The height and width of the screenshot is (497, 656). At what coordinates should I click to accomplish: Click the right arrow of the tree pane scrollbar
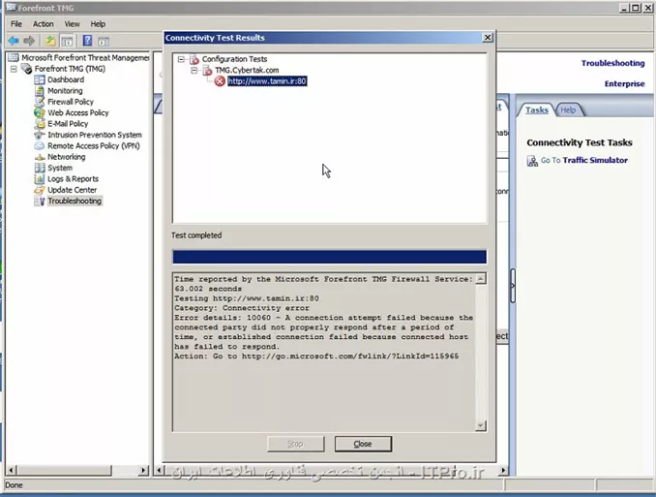(x=143, y=470)
